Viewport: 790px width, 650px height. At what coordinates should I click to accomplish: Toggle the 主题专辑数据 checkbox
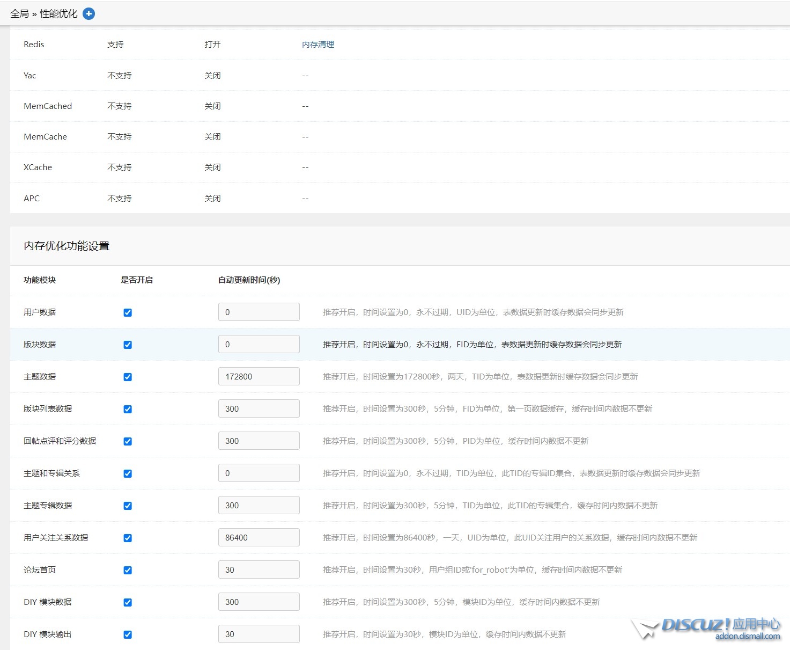pyautogui.click(x=128, y=506)
